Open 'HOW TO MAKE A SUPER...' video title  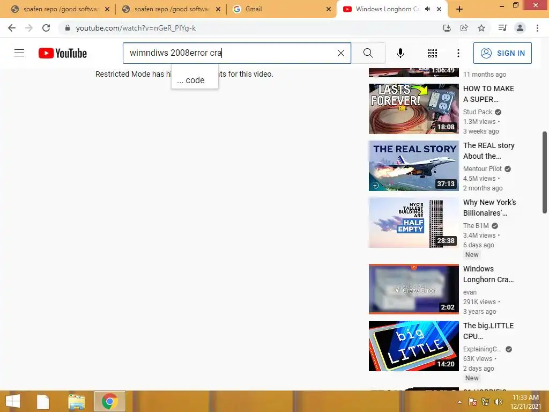point(488,94)
